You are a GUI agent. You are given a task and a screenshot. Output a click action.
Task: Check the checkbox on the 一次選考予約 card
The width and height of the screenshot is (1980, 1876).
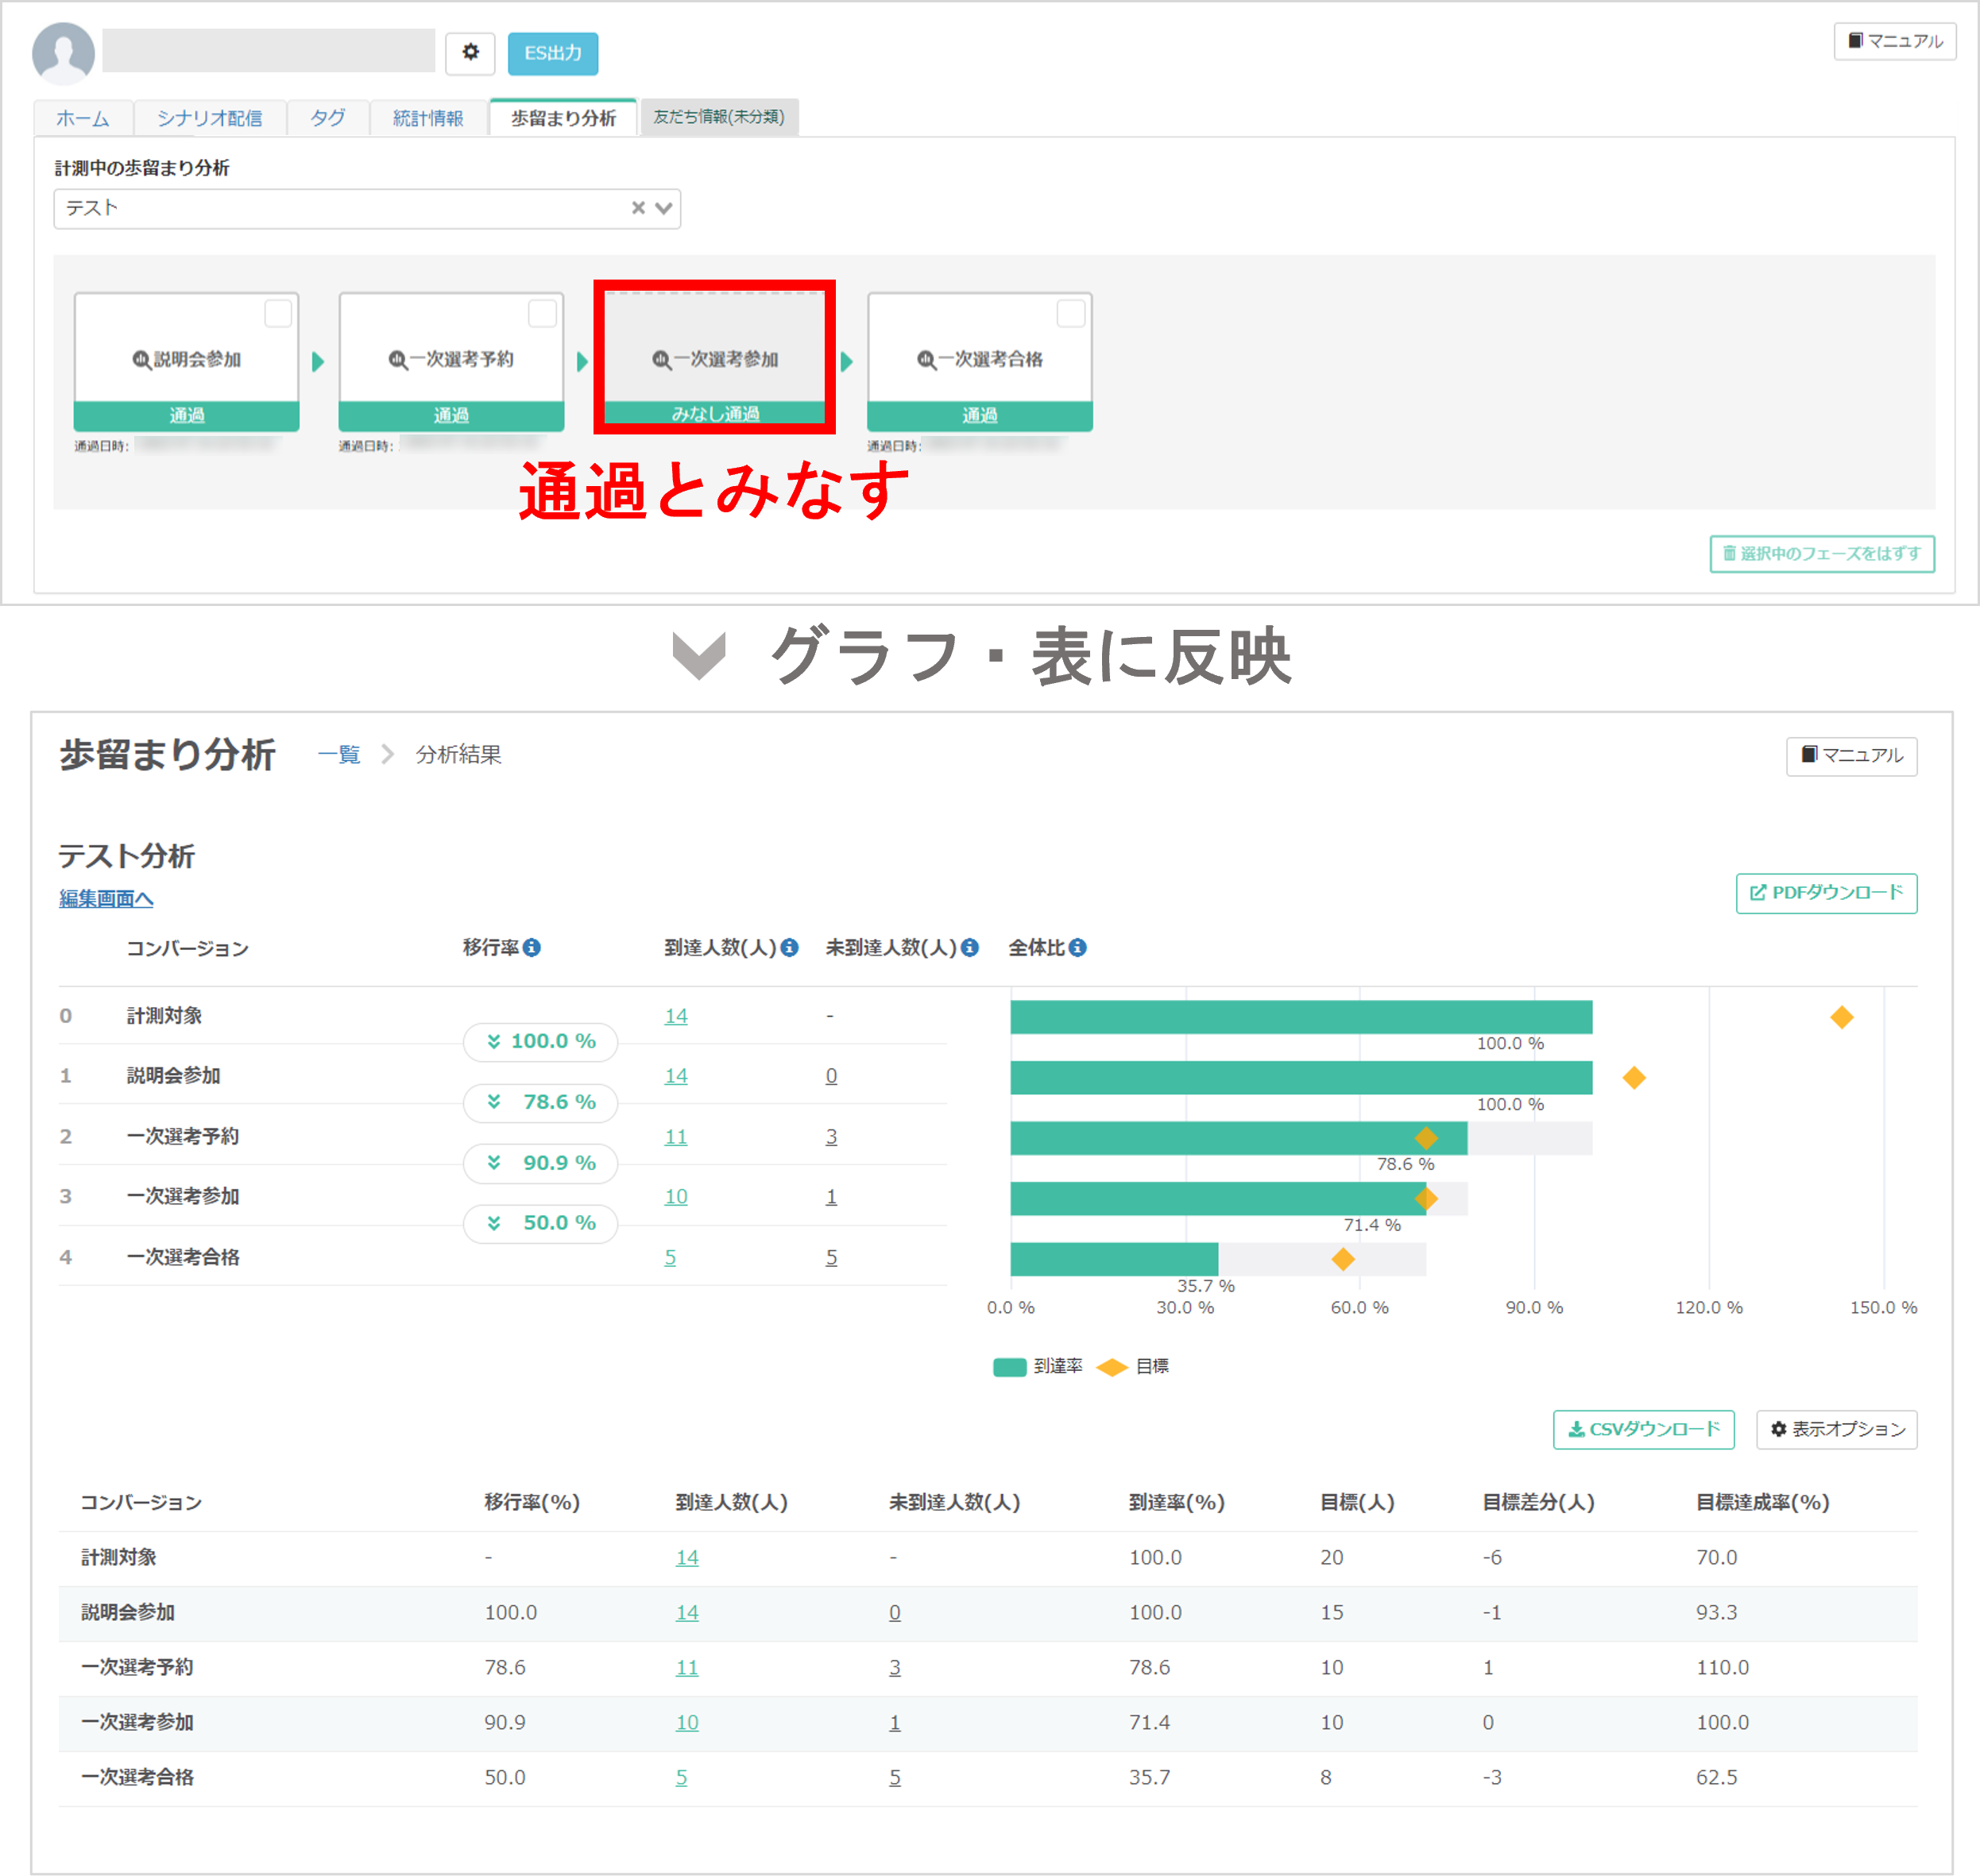click(544, 313)
